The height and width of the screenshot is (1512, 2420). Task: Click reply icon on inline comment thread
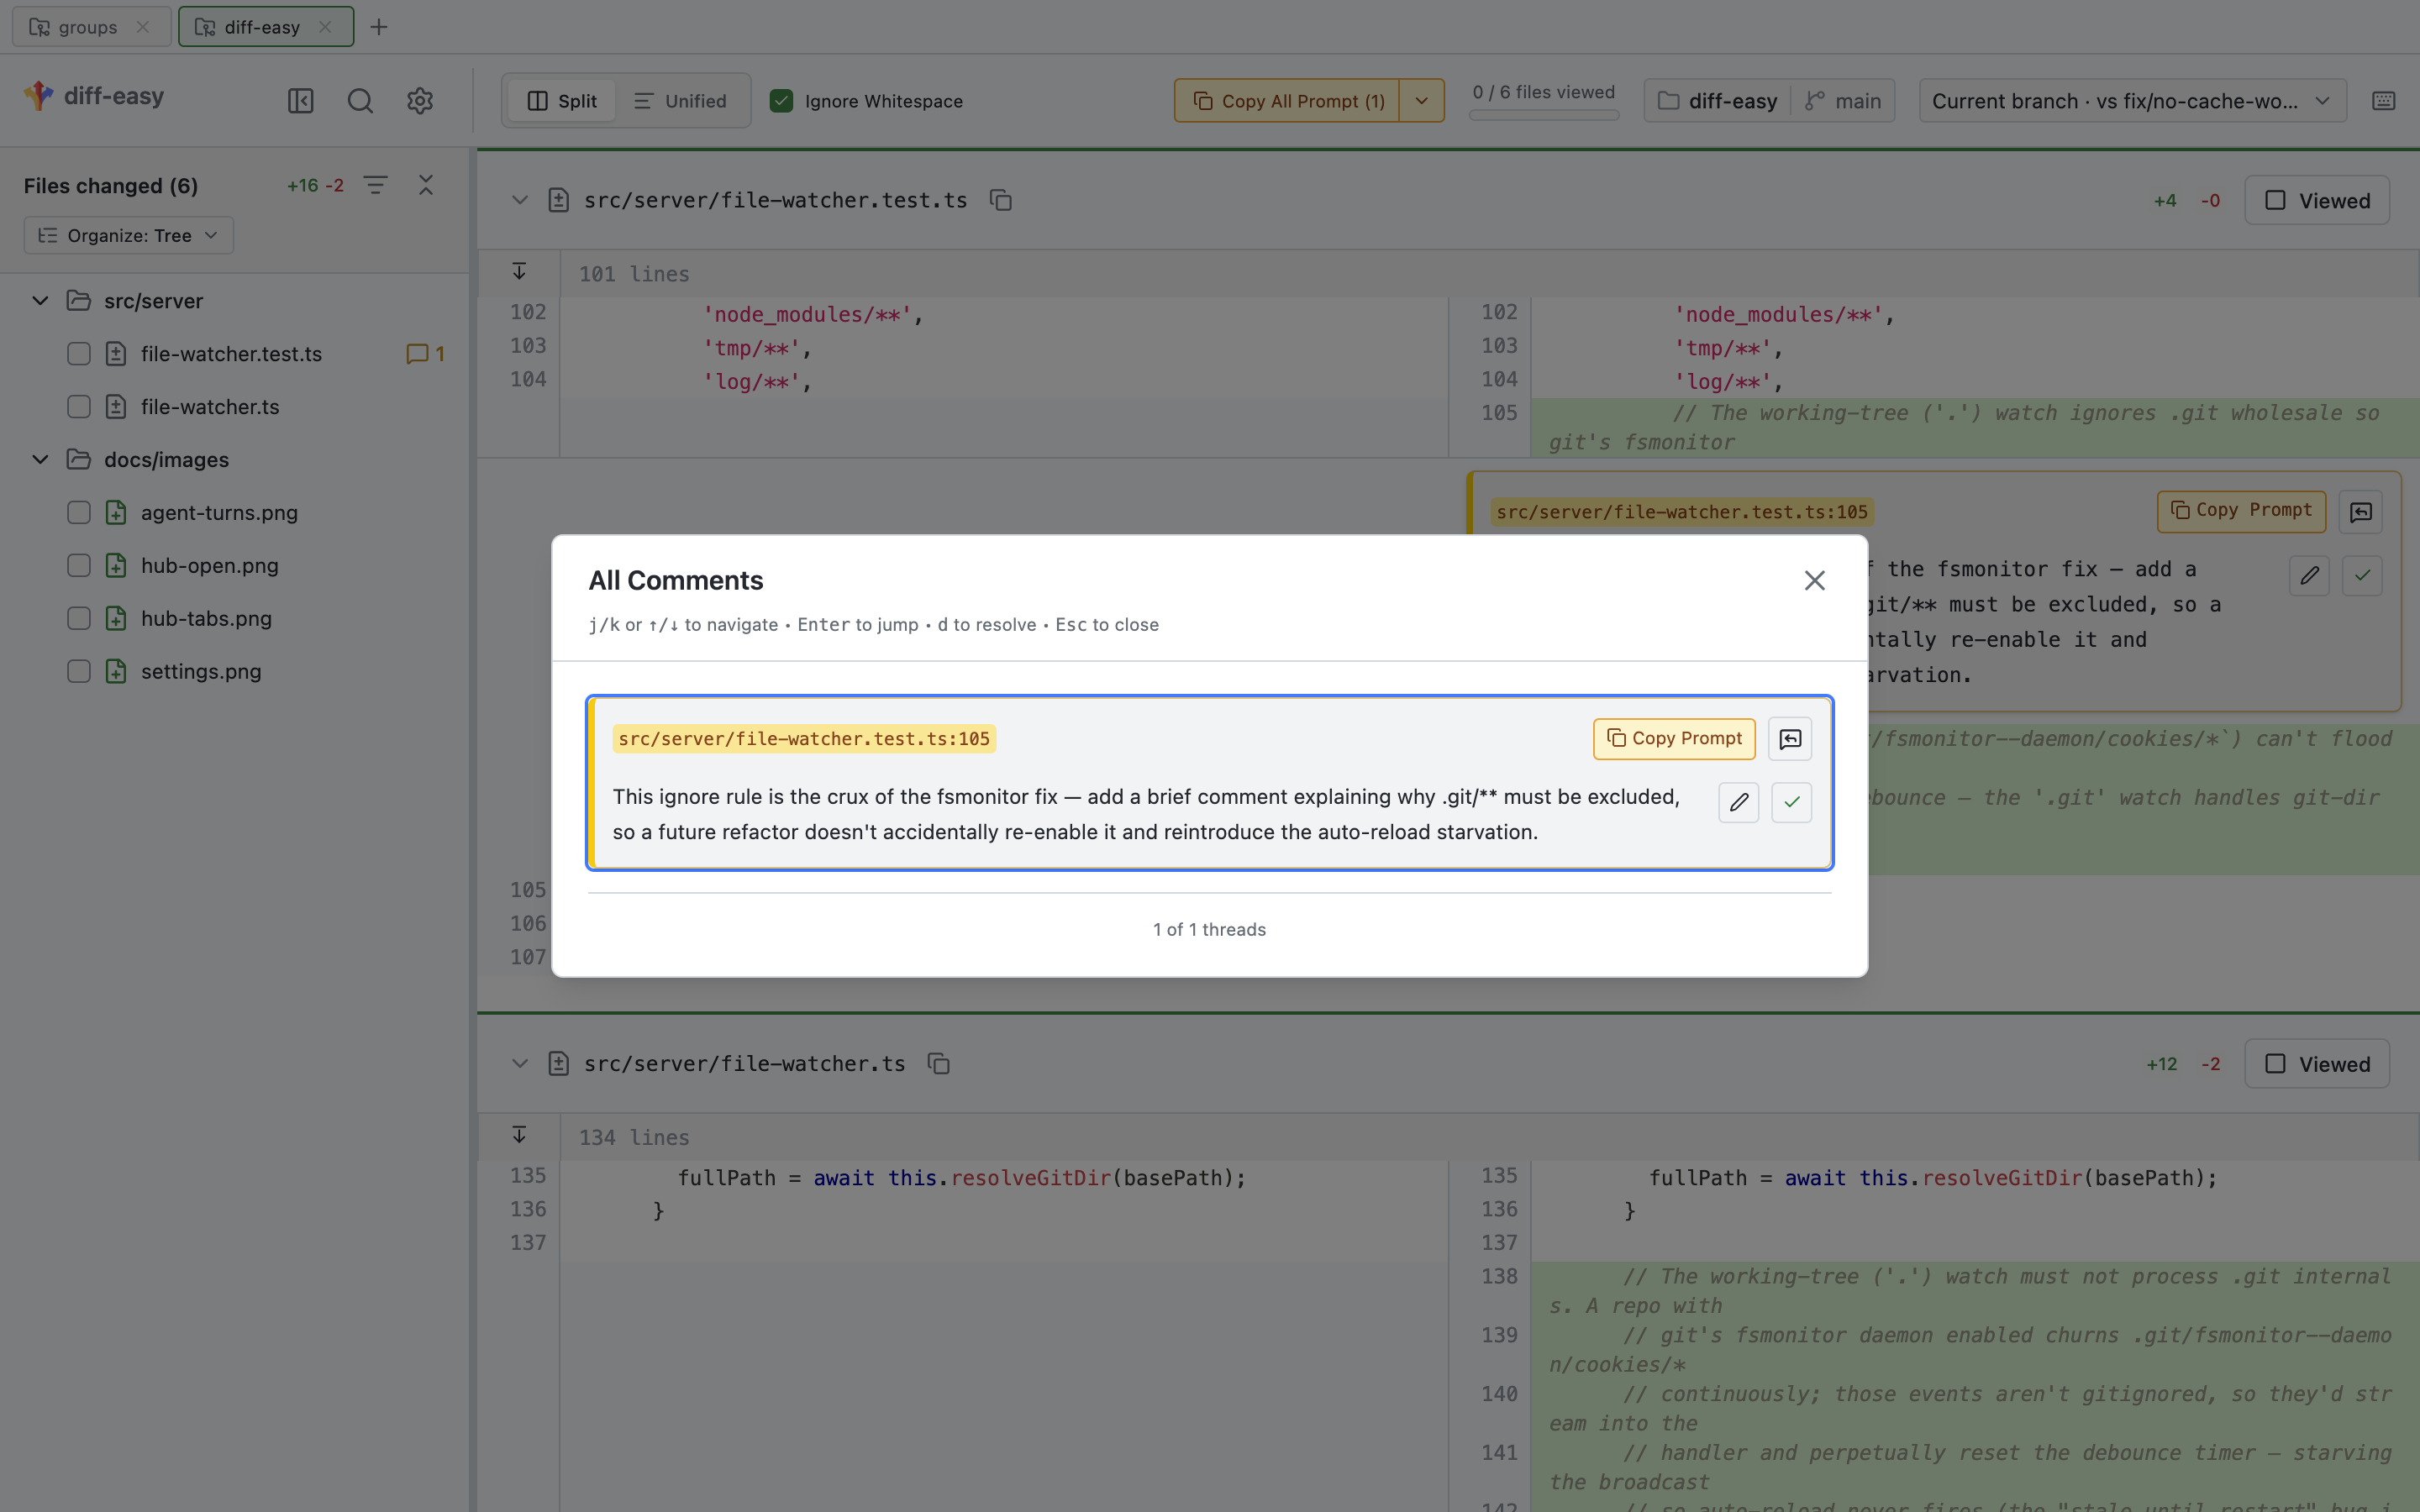click(x=2361, y=512)
